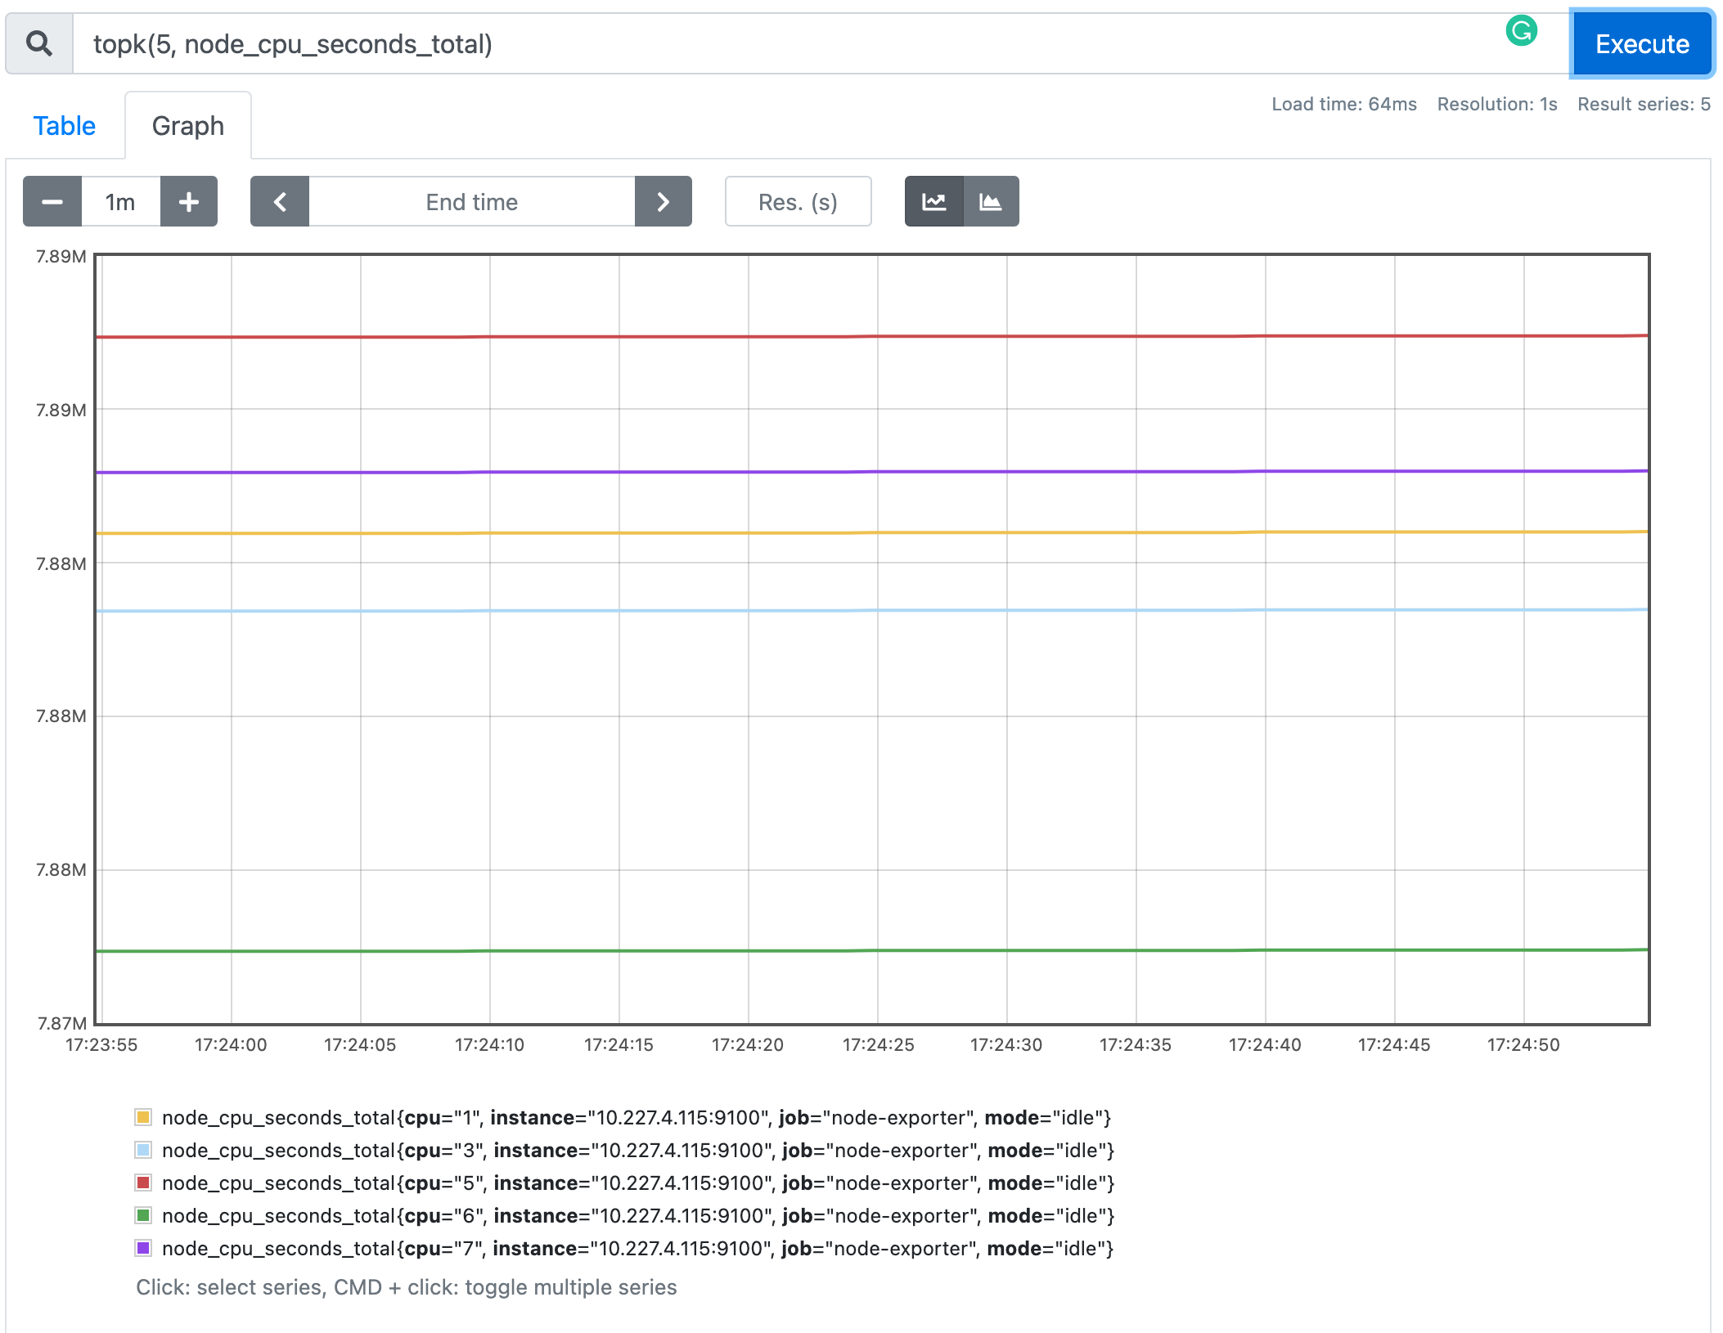Click the 17:24:30 x-axis label
The height and width of the screenshot is (1333, 1723).
[x=1006, y=1044]
